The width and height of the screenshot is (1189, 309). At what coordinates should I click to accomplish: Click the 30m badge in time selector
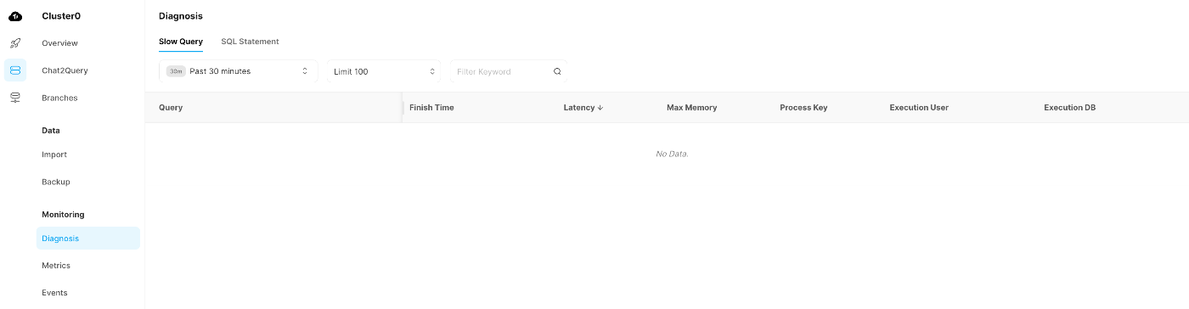[x=176, y=71]
